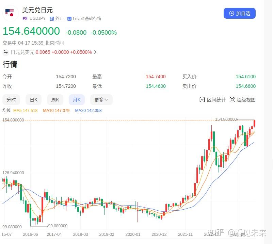Switch to the 分时 chart tab
Screen dimensions: 273x244
(11, 100)
